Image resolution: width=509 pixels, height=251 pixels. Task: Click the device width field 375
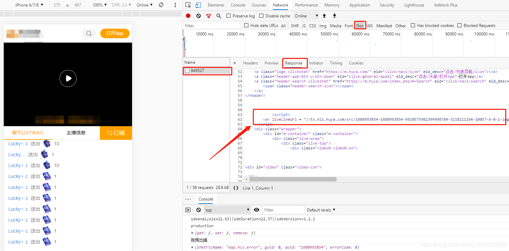57,5
